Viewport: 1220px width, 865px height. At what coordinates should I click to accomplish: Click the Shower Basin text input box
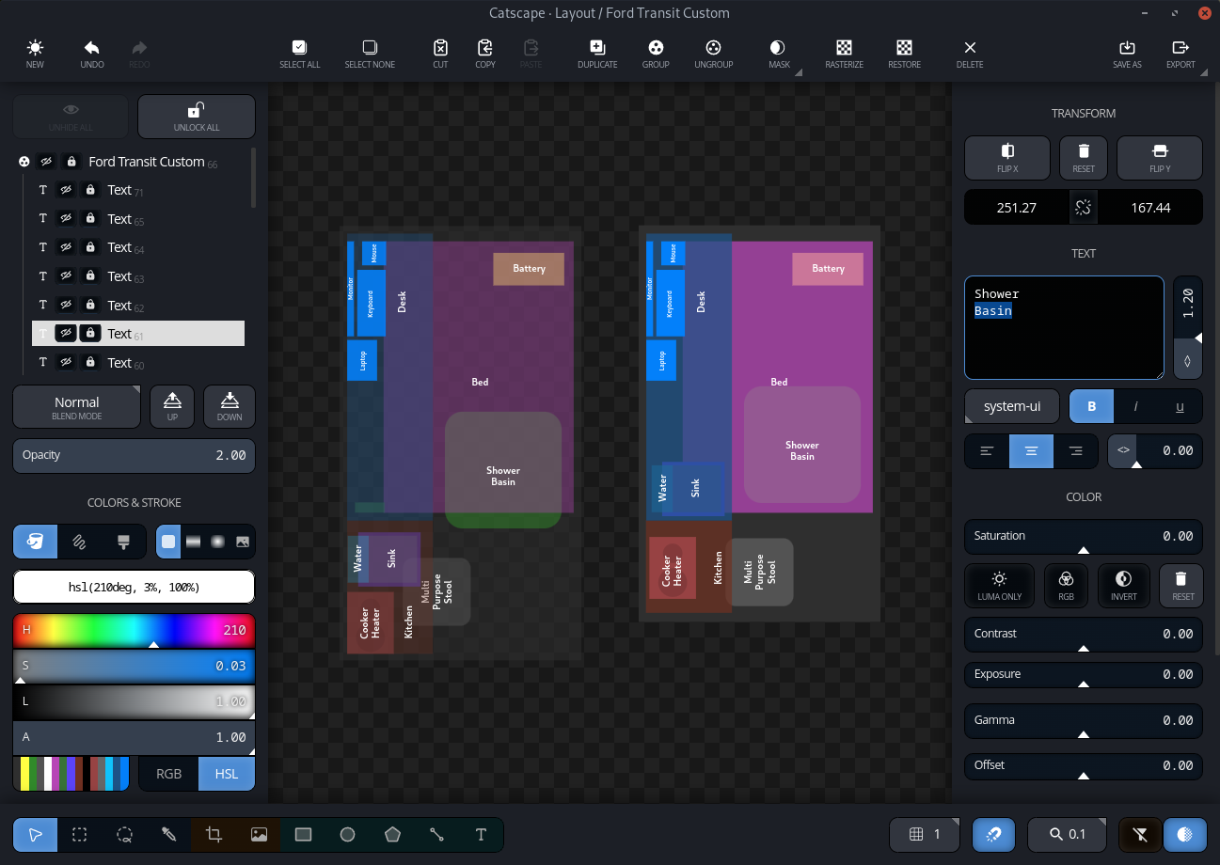tap(1064, 327)
